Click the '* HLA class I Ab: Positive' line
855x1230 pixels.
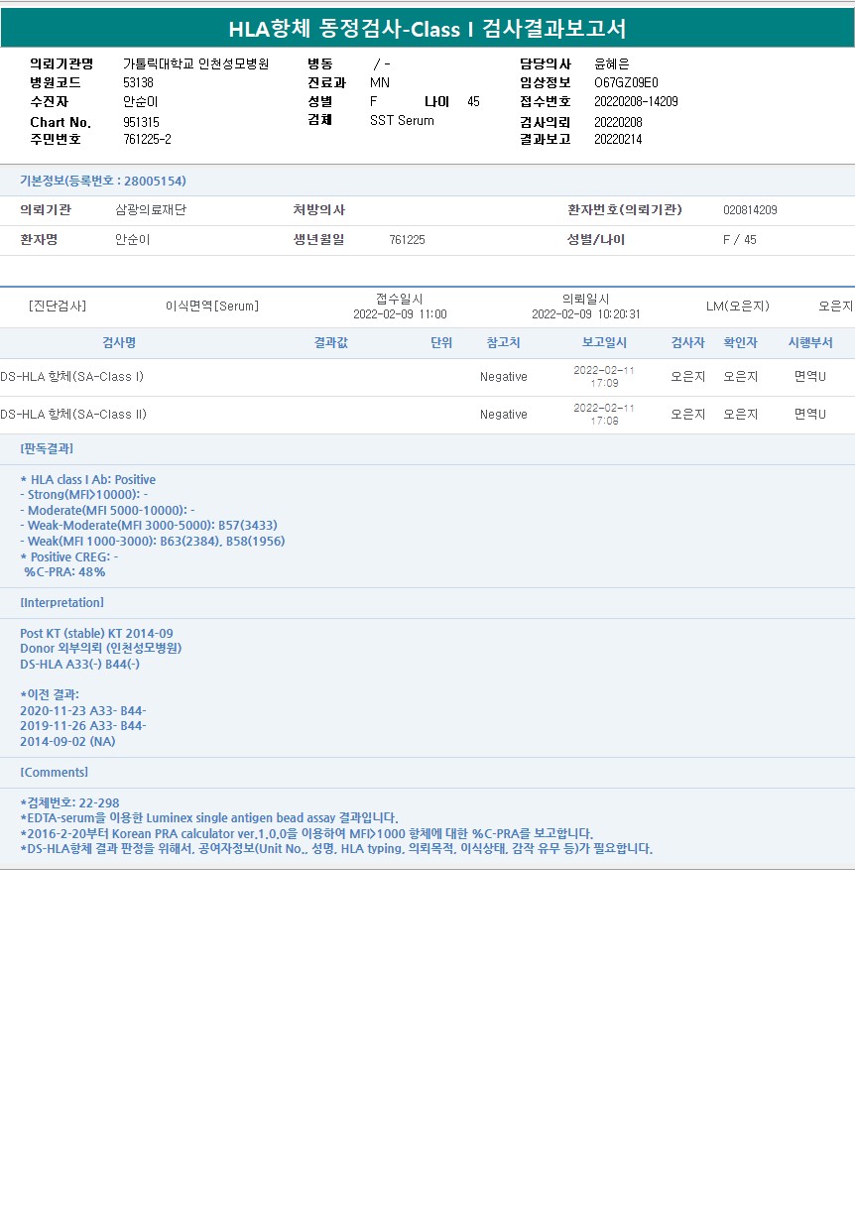87,479
